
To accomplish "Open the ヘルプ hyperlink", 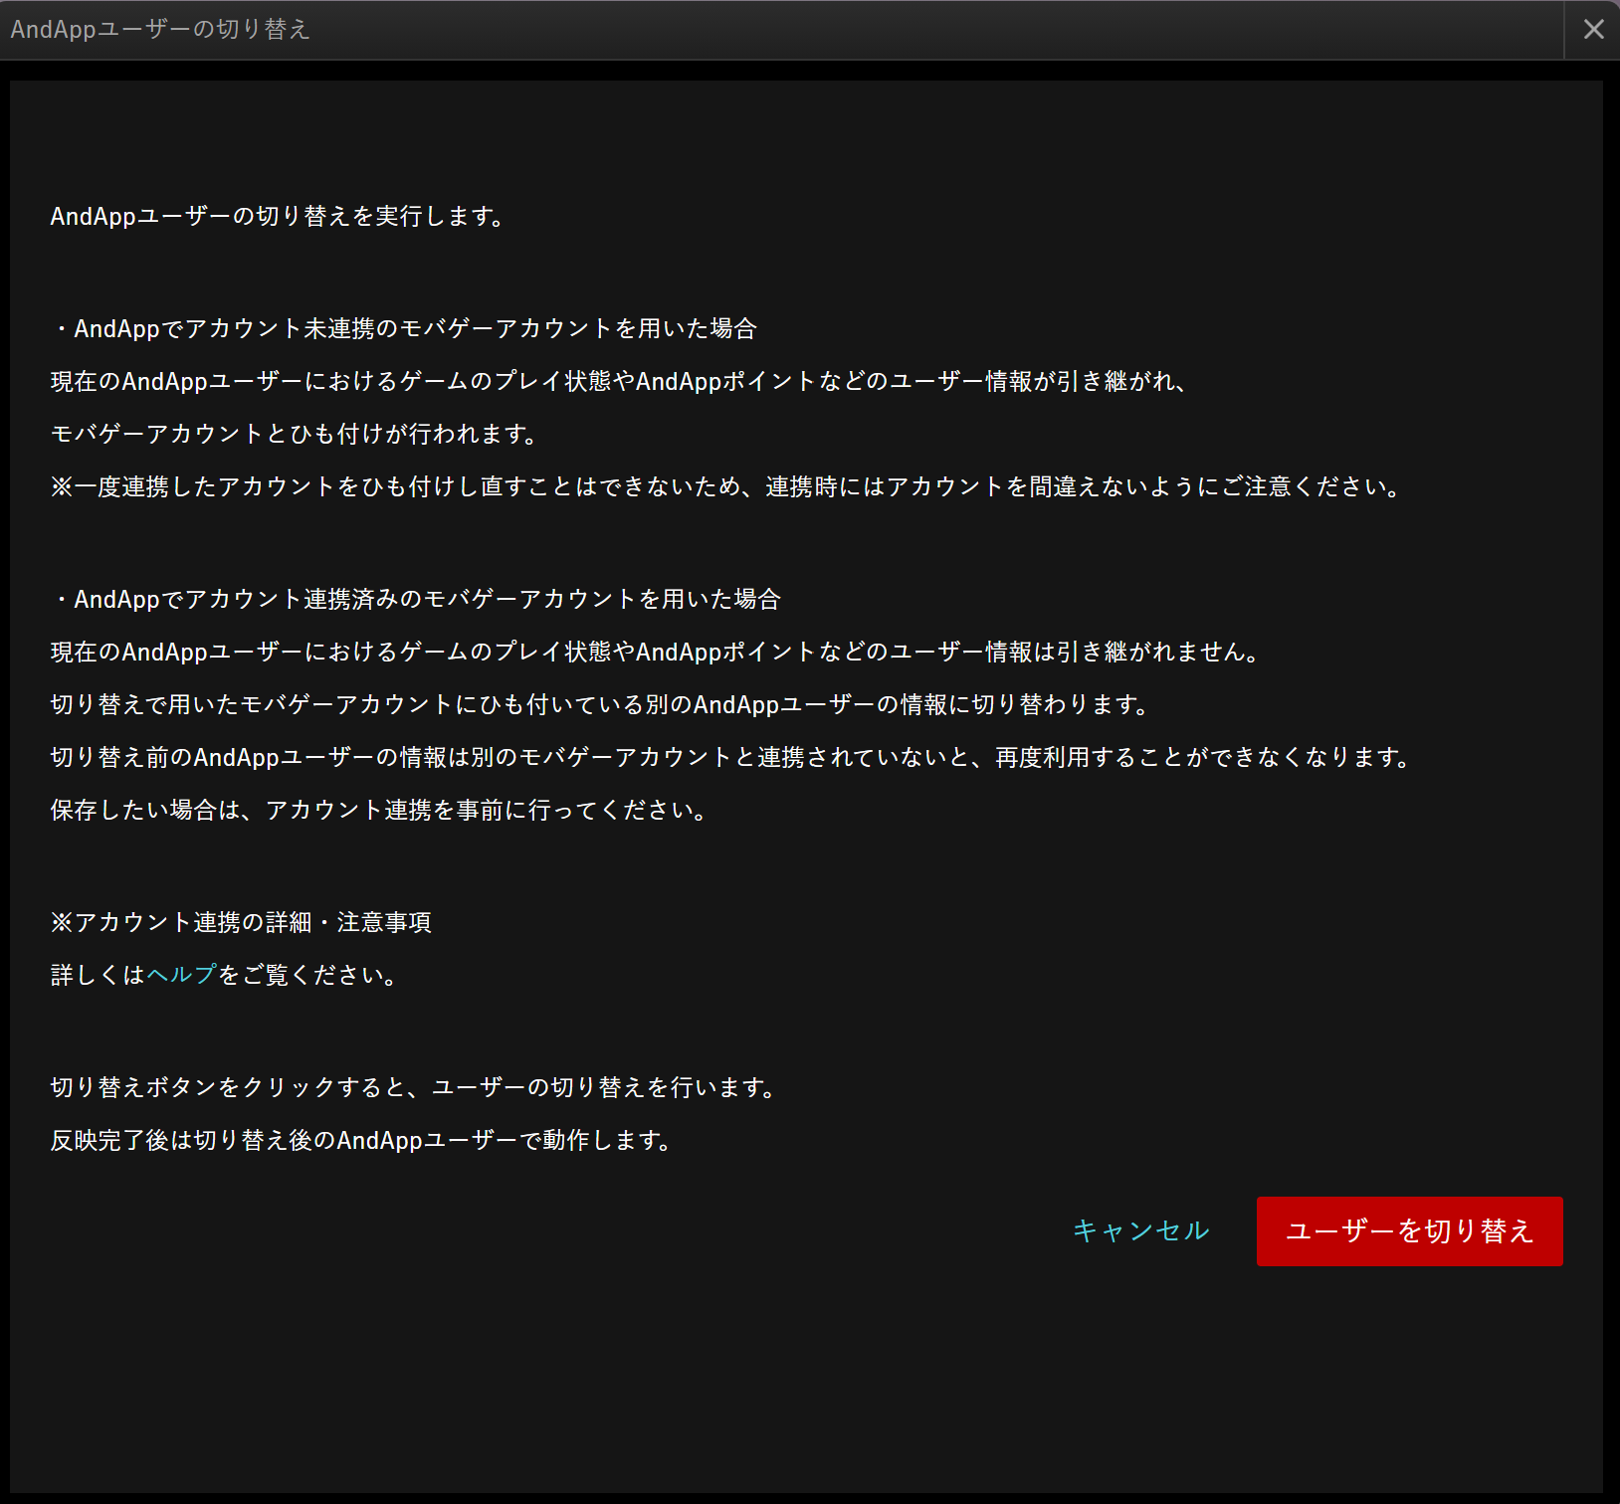I will (x=182, y=975).
